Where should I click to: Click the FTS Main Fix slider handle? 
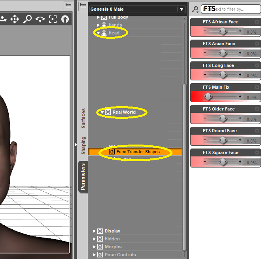208,97
